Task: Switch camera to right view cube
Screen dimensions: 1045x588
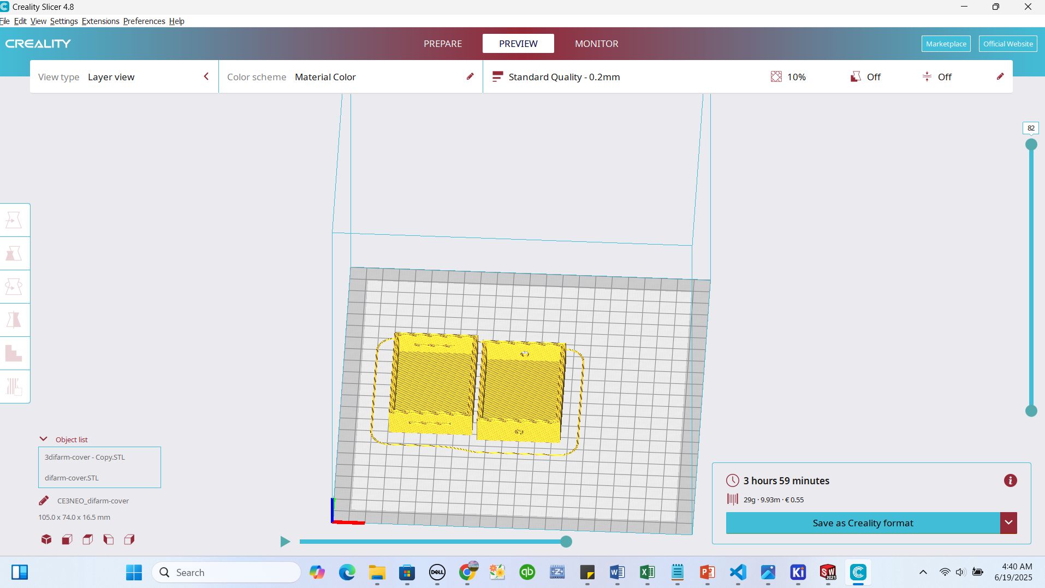Action: click(129, 539)
